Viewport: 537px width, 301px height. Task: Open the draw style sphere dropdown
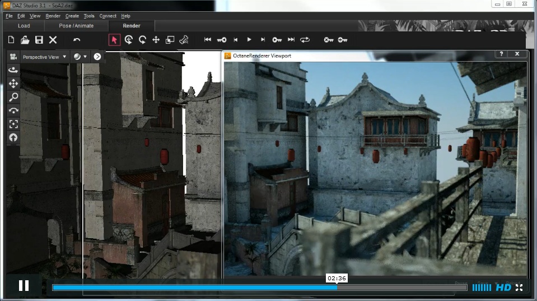pos(80,57)
